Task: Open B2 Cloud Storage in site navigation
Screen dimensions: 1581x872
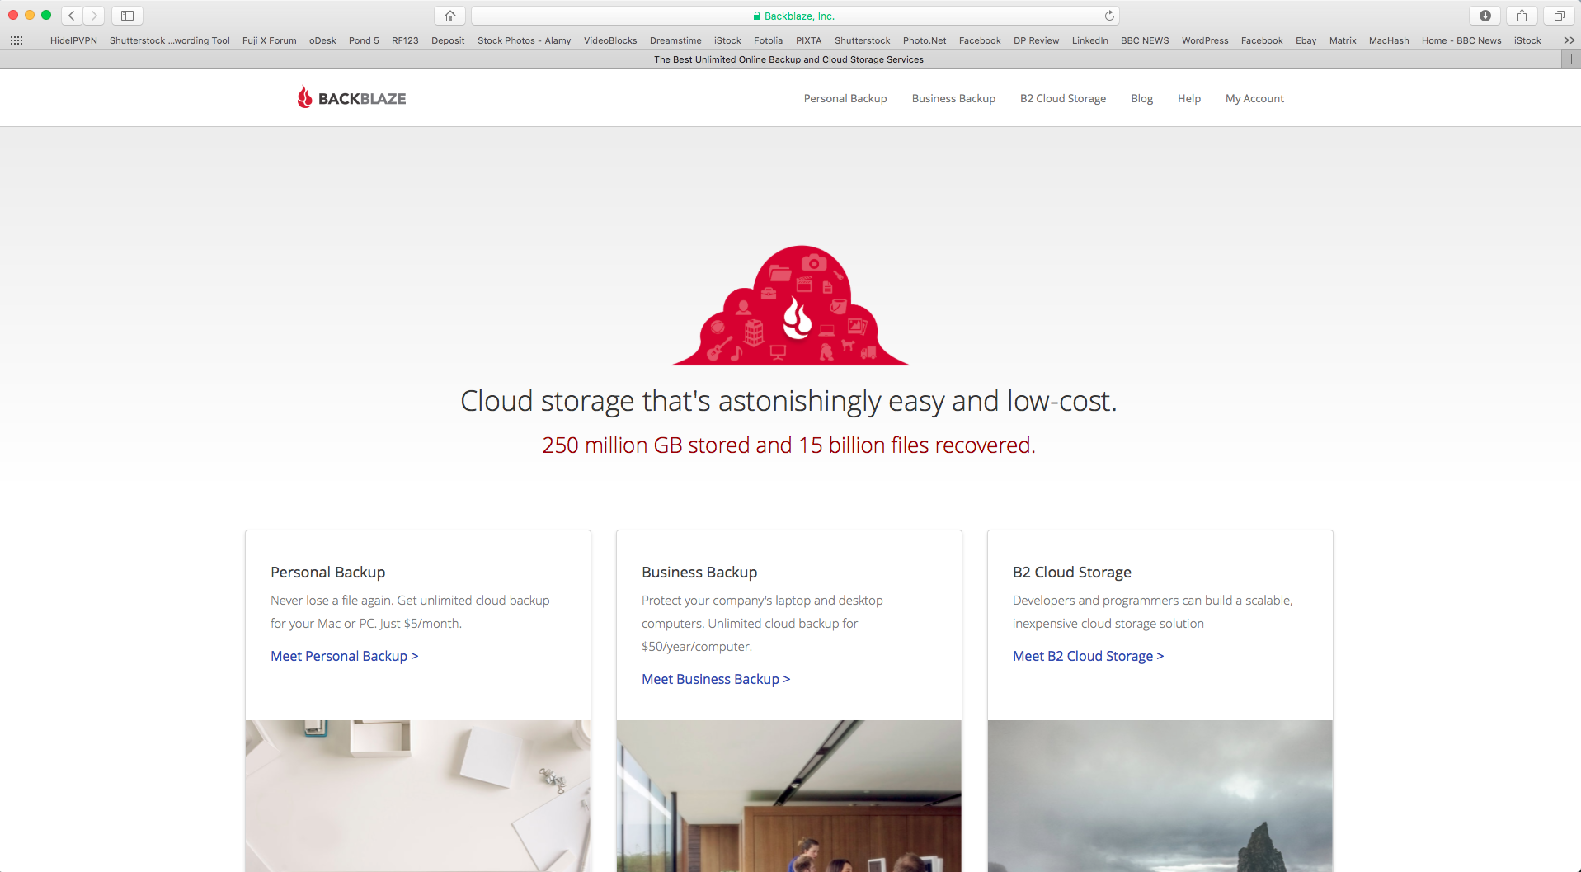Action: (x=1063, y=98)
